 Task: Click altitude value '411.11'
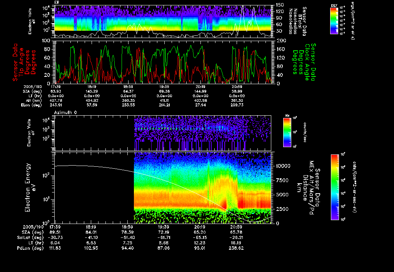pos(164,100)
